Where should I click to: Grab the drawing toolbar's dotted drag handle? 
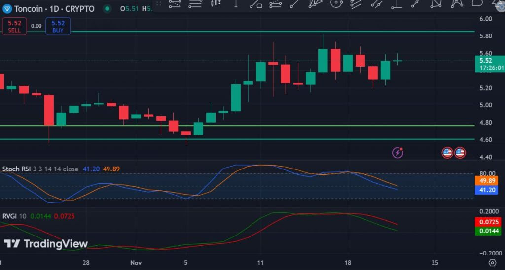[x=158, y=3]
